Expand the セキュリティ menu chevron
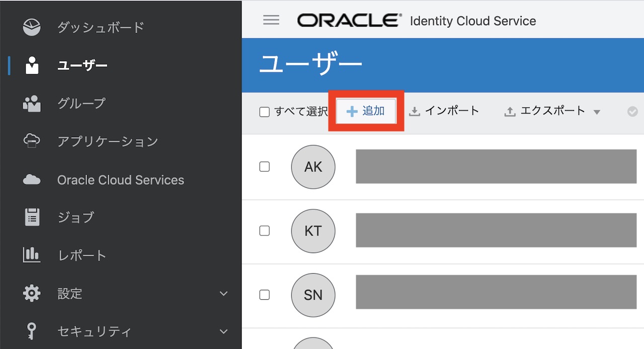Screen dimensions: 644x349 pyautogui.click(x=224, y=331)
